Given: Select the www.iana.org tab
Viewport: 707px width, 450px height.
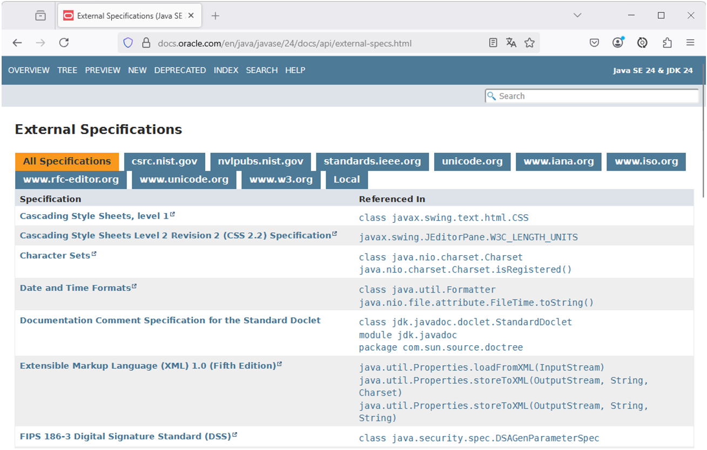Looking at the screenshot, I should point(558,161).
